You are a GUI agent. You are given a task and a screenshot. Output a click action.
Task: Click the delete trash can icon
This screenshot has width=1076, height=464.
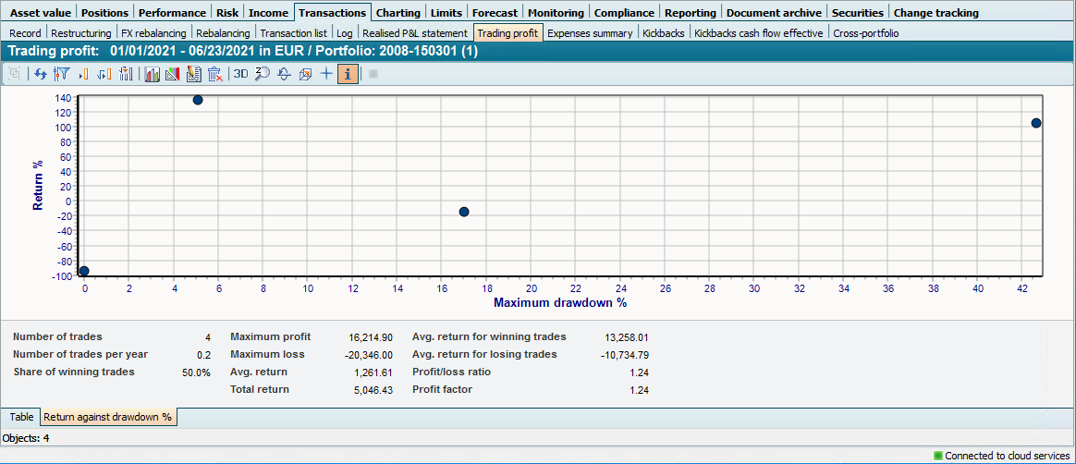214,74
